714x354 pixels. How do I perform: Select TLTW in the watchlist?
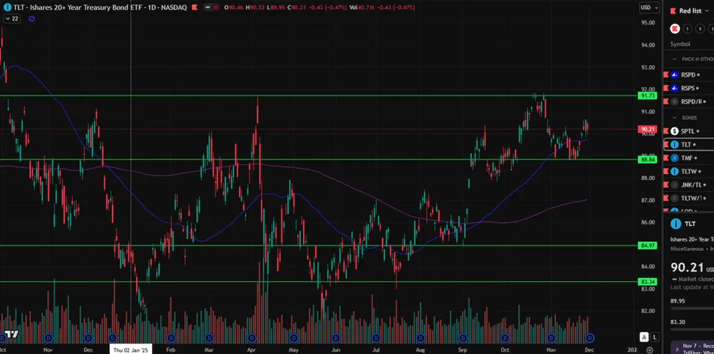point(689,171)
